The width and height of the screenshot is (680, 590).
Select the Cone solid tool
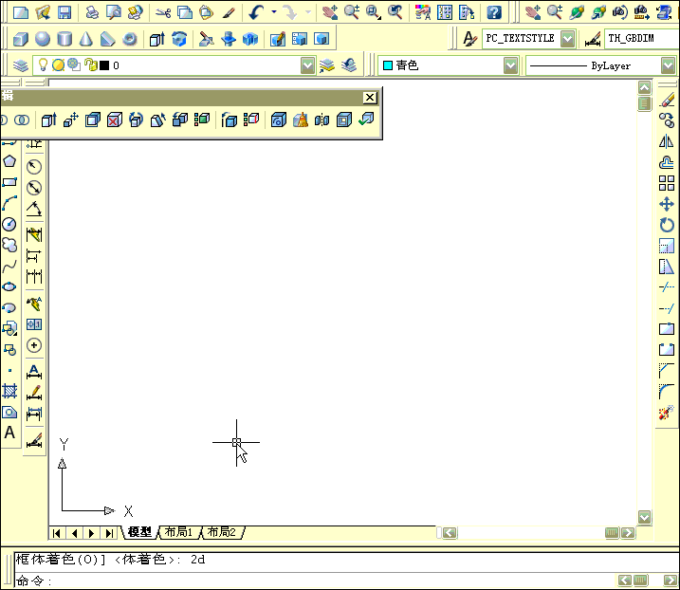tap(86, 39)
